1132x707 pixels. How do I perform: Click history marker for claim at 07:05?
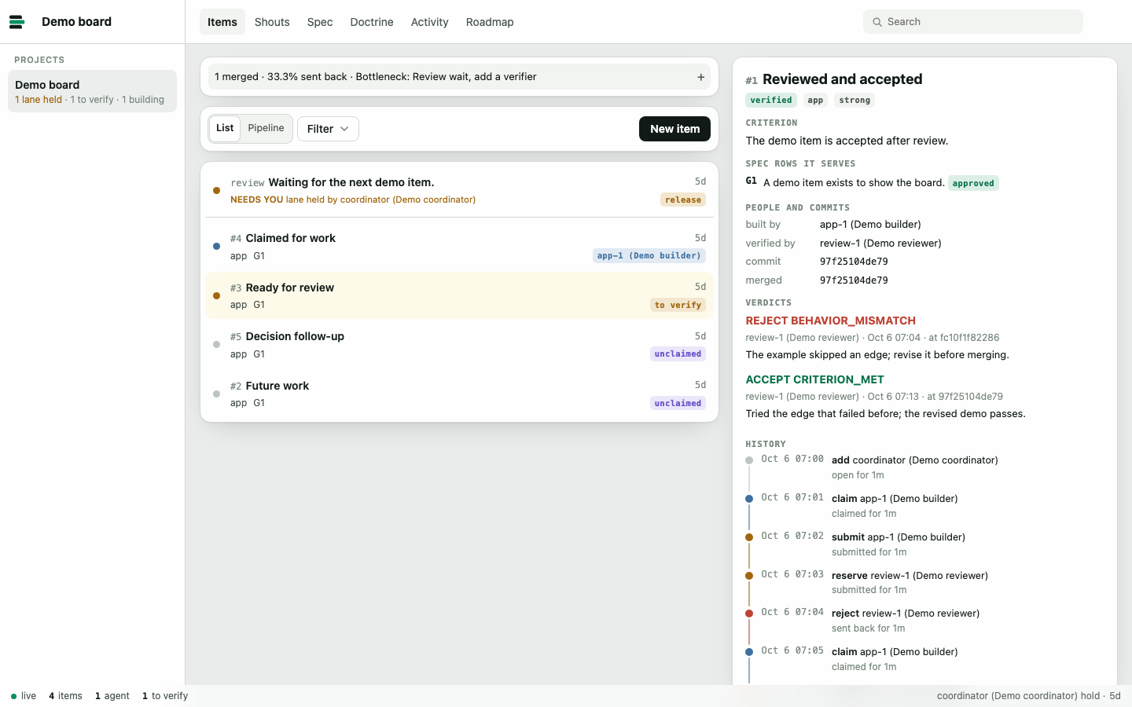pyautogui.click(x=749, y=652)
